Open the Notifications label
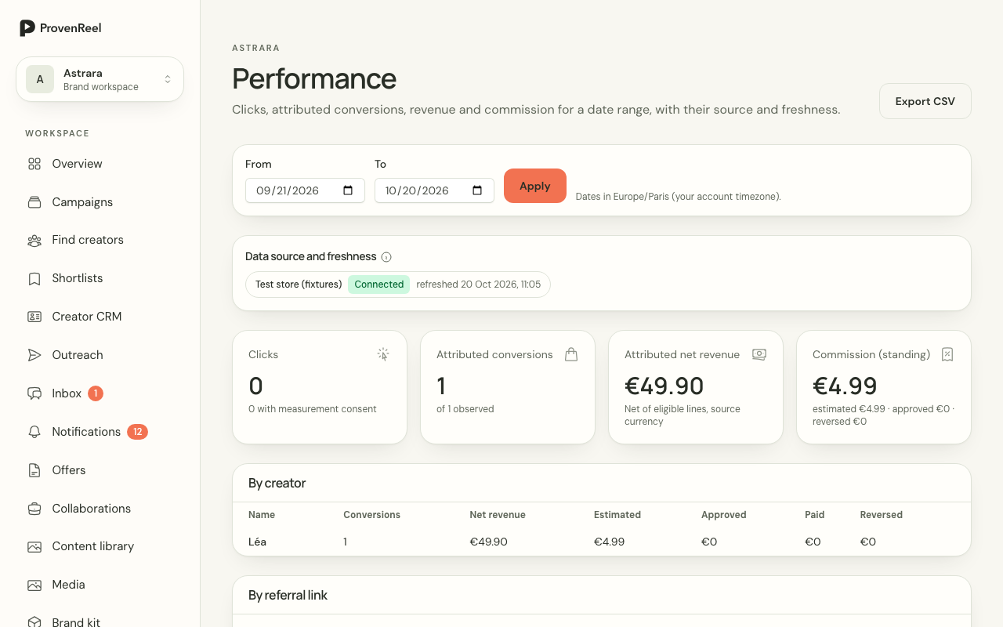The image size is (1003, 627). pos(86,432)
